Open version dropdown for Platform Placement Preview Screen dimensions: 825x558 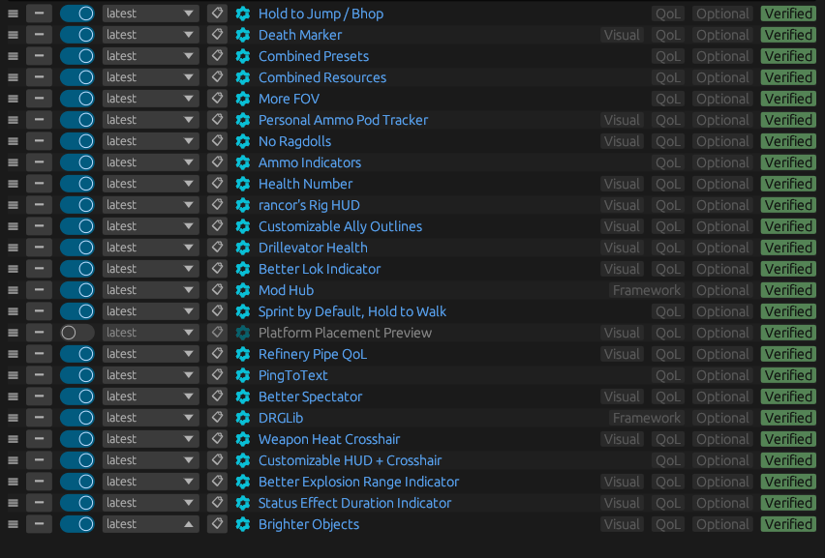[150, 333]
